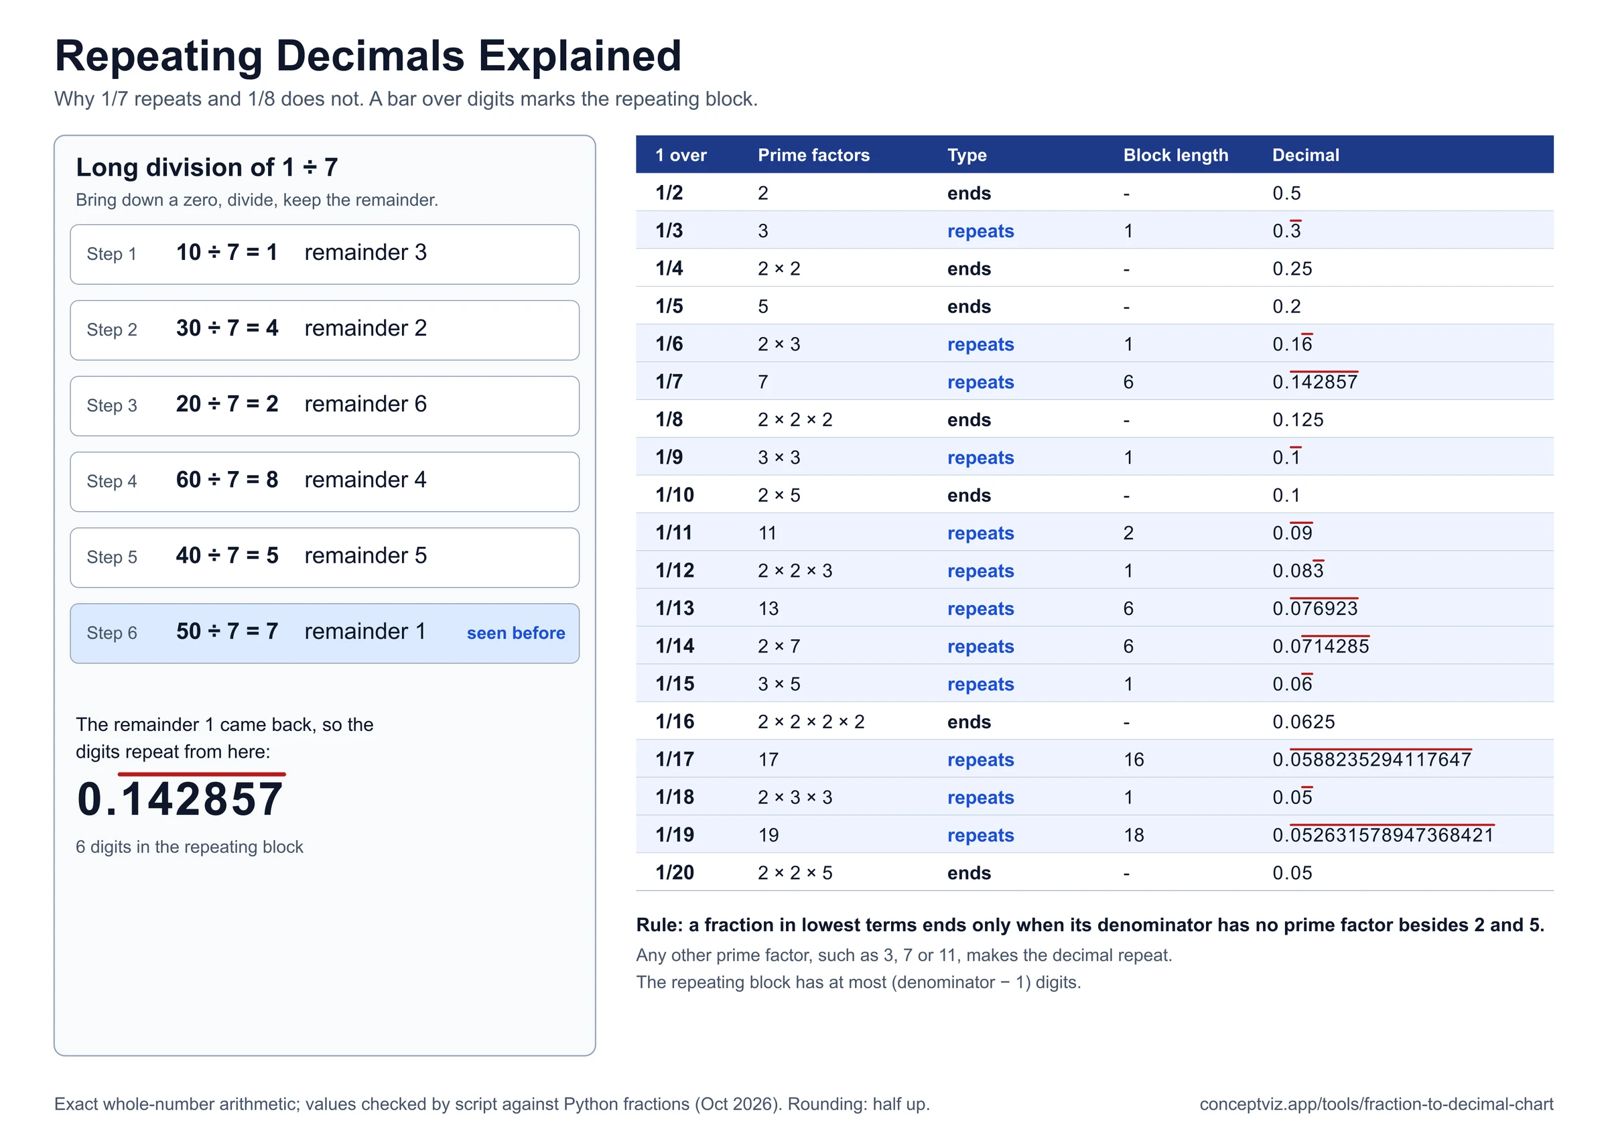
Task: Click the Step 5 row '40 ÷ 7 = 5'
Action: point(324,557)
